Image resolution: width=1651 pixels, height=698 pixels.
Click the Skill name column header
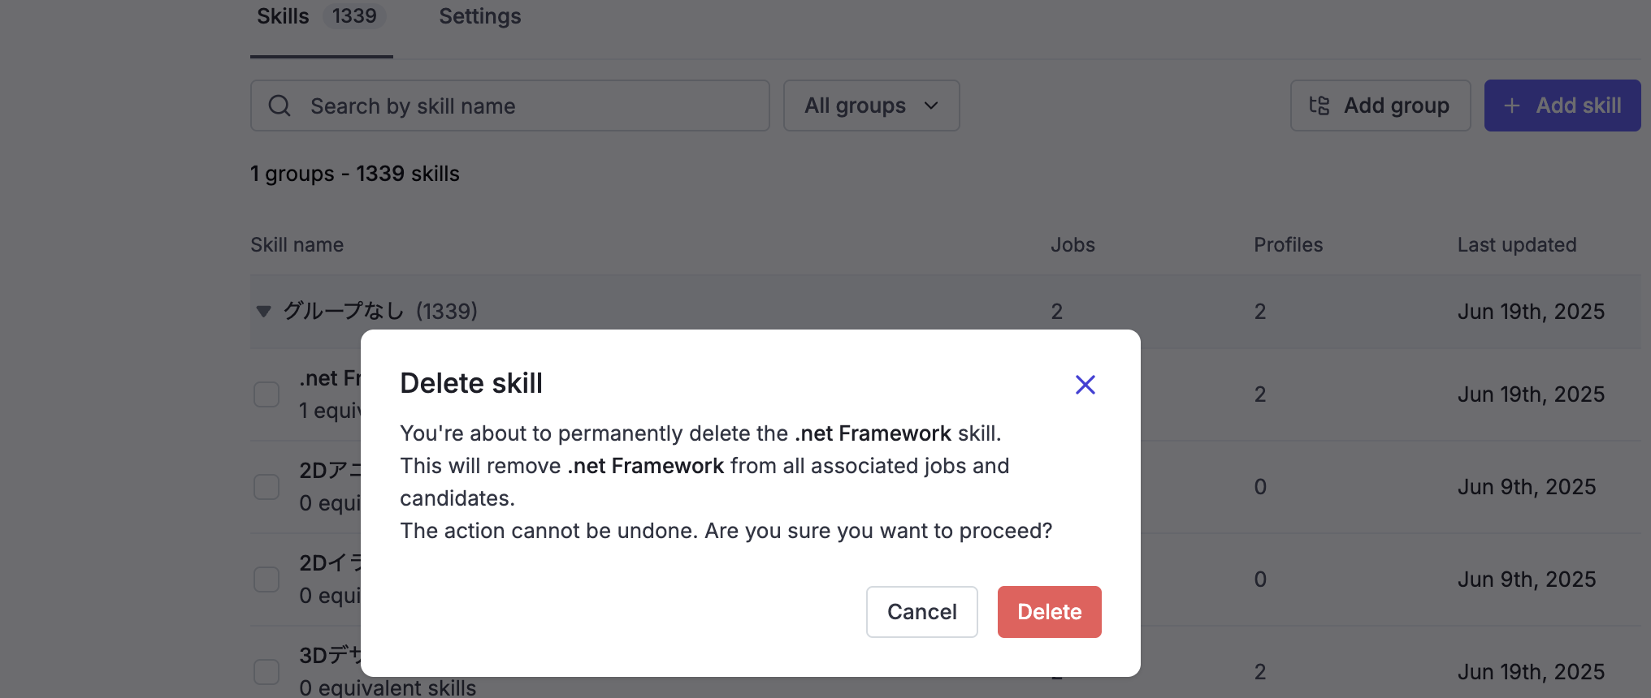point(297,245)
